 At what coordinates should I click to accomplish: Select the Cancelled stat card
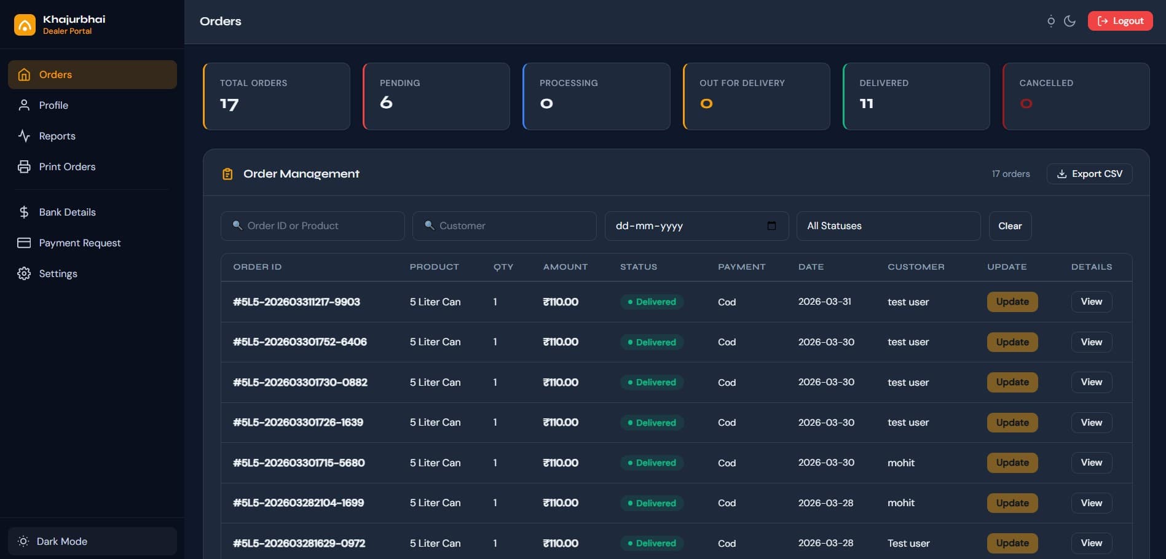1076,96
